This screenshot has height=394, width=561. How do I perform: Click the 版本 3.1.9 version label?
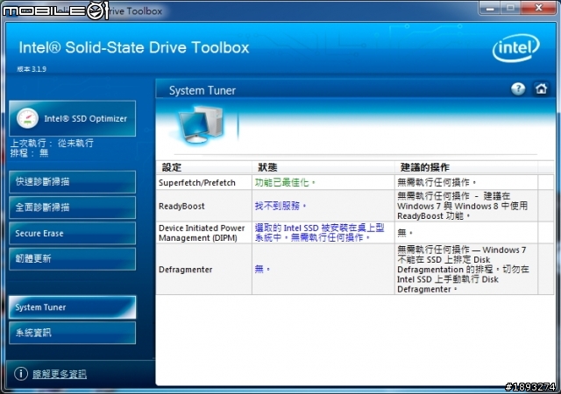coord(32,69)
